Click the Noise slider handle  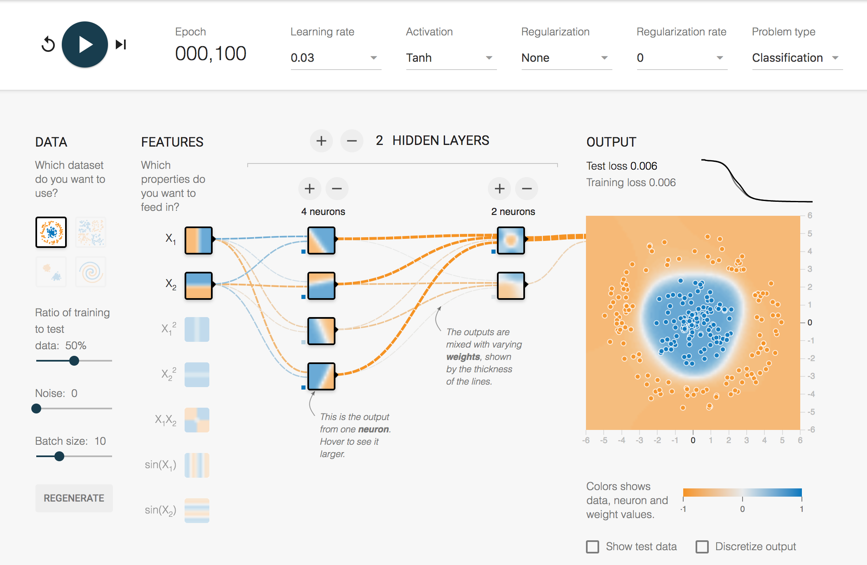pos(36,409)
